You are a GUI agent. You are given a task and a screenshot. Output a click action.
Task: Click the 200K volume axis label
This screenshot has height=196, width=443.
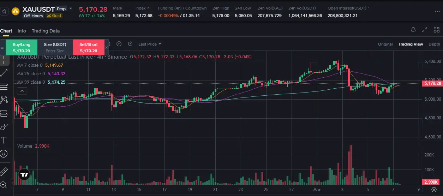[429, 155]
